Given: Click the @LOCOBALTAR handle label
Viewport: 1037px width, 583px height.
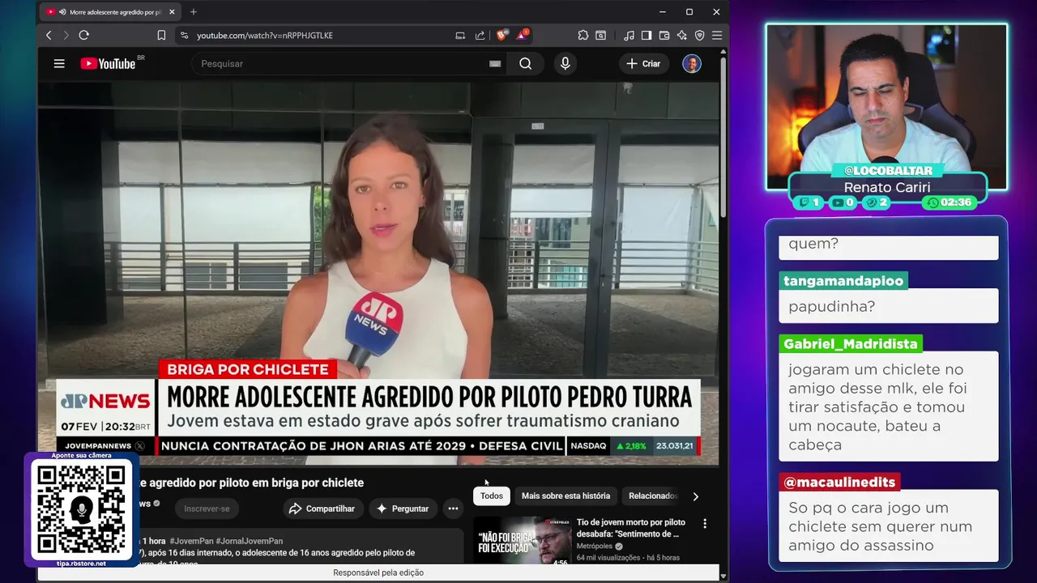Looking at the screenshot, I should pyautogui.click(x=888, y=170).
